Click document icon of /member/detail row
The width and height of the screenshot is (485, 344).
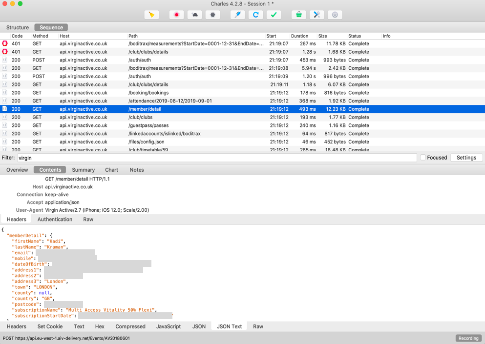[x=4, y=109]
